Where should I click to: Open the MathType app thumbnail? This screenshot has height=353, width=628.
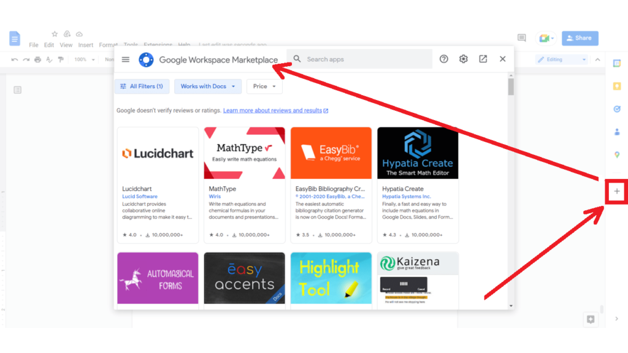[244, 153]
